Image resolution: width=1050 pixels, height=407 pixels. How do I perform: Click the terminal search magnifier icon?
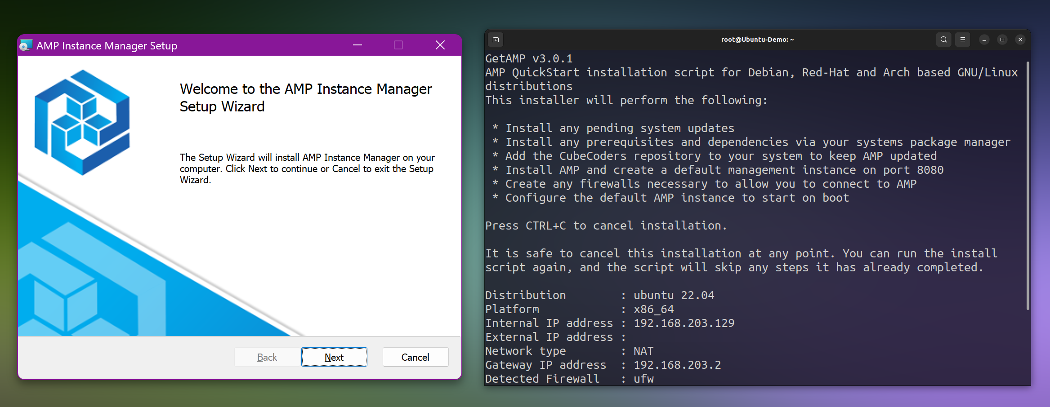(943, 40)
